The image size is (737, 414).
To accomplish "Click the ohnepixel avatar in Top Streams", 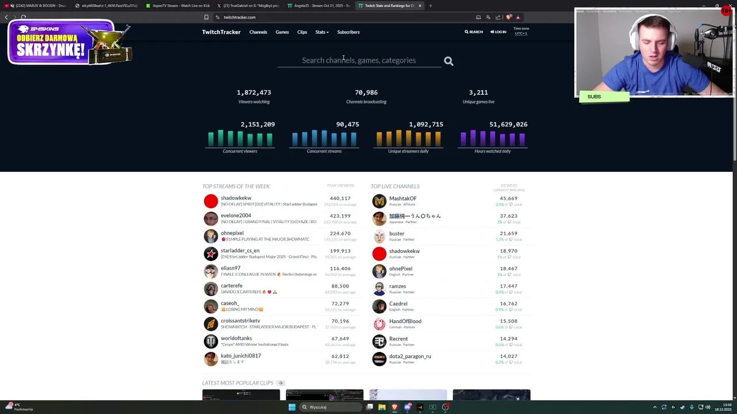I will [211, 236].
